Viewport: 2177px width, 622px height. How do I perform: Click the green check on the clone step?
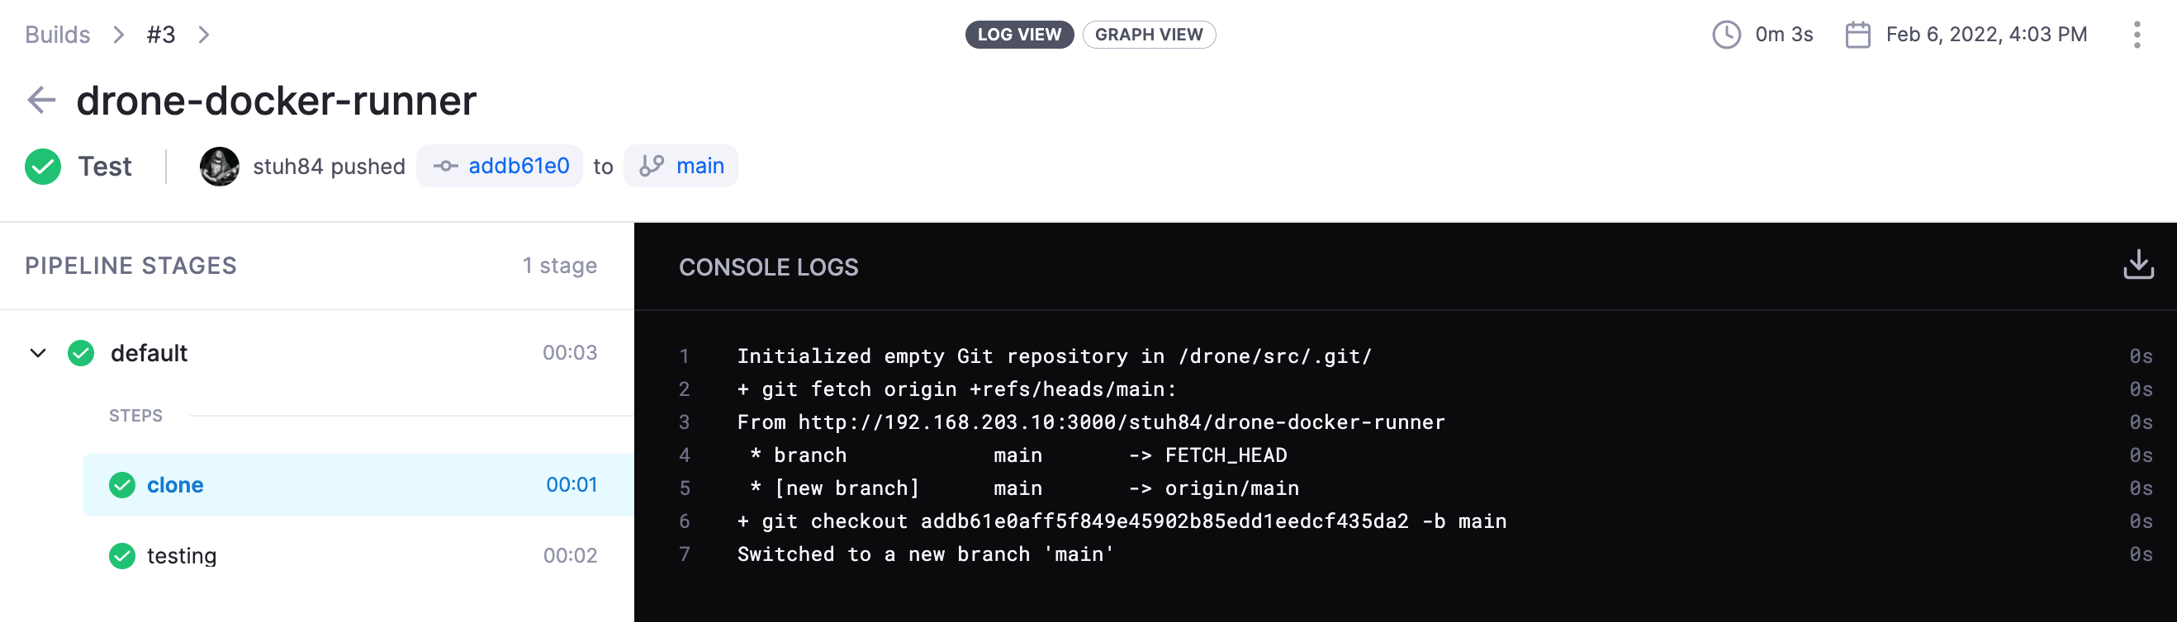tap(121, 485)
